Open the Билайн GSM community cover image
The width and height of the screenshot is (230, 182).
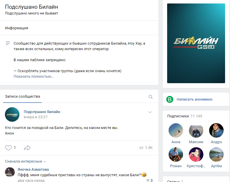coord(196,43)
